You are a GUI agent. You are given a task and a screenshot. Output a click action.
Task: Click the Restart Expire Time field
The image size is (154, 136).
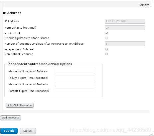pos(75,91)
